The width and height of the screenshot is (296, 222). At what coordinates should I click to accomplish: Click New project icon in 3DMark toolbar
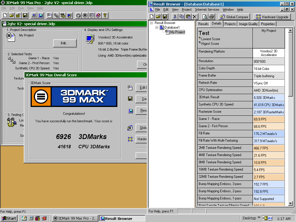[5, 15]
